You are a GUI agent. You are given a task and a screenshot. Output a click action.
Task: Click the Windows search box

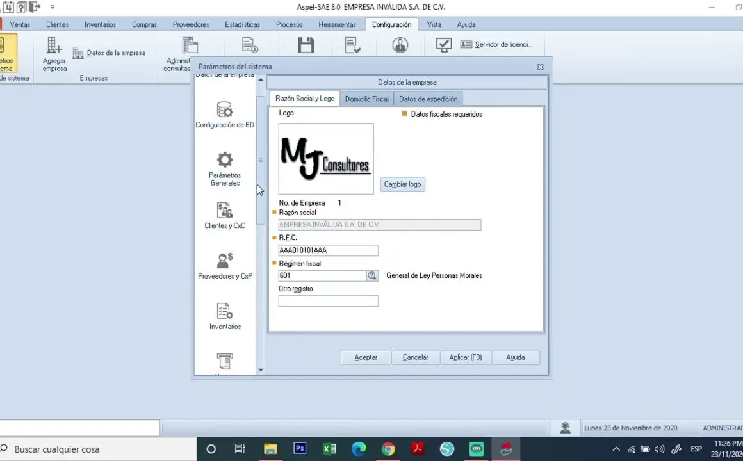(x=97, y=449)
